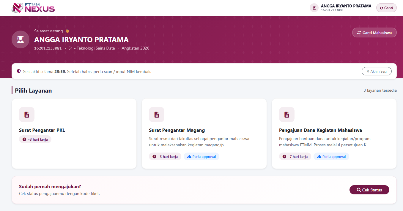Open Cek Status to check ticket
This screenshot has width=403, height=211.
pos(369,190)
